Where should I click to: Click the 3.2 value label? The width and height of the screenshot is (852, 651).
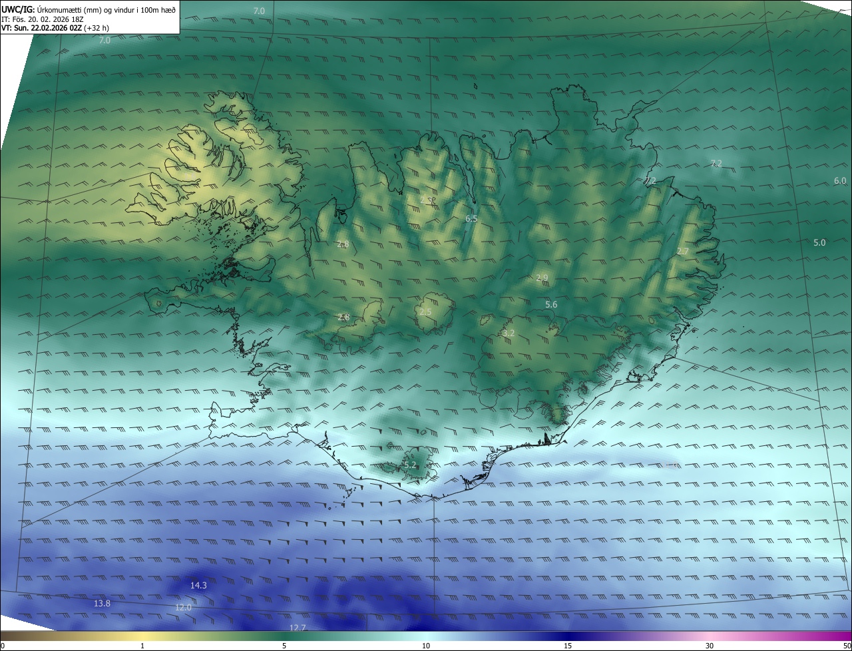(x=509, y=333)
